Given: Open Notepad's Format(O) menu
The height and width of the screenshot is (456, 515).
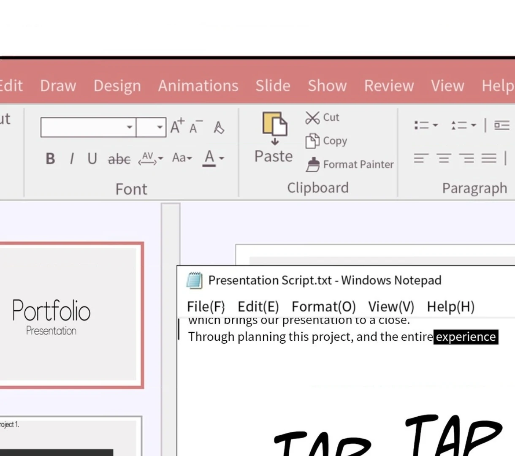Looking at the screenshot, I should coord(323,307).
